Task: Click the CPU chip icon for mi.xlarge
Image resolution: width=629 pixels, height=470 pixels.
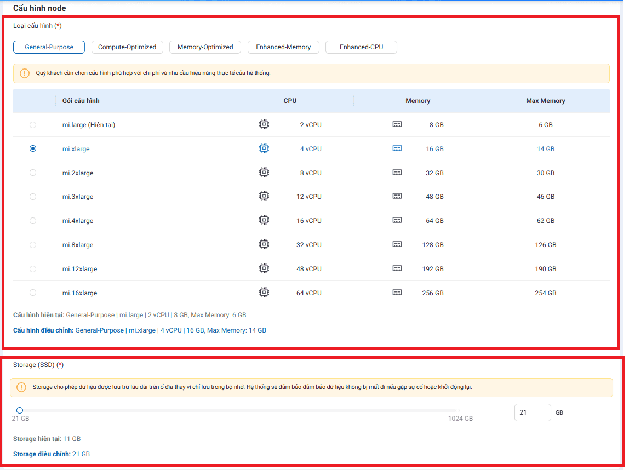Action: click(x=264, y=148)
